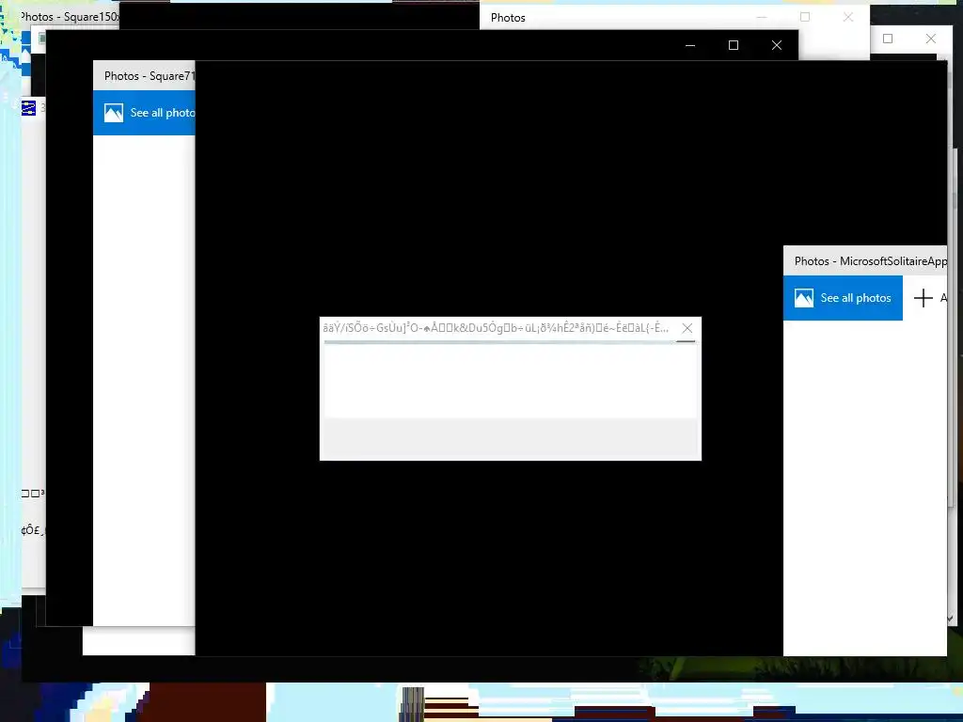Click the Photos title of the top white window
Screen dimensions: 963x722
[508, 18]
